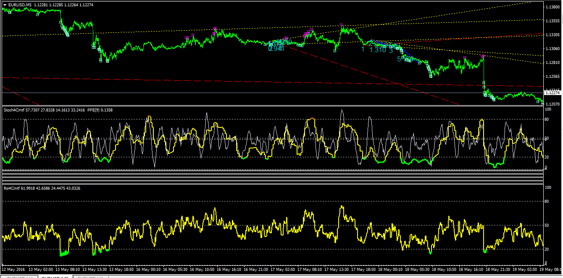Click the 80 level on Stoch4Cmtf scale

click(x=547, y=119)
